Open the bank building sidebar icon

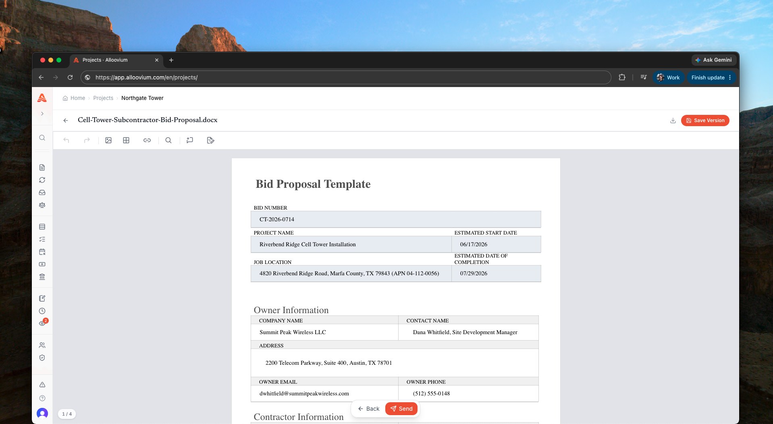point(42,276)
